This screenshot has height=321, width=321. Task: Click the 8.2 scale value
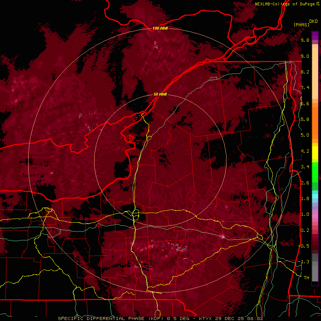[305, 72]
